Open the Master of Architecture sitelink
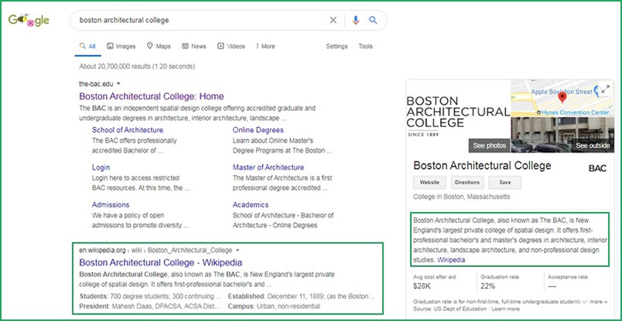Image resolution: width=622 pixels, height=321 pixels. [268, 167]
